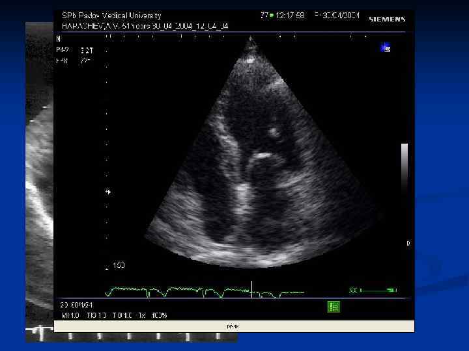Click the green storage icon below ECG
The width and height of the screenshot is (469, 351).
point(334,307)
